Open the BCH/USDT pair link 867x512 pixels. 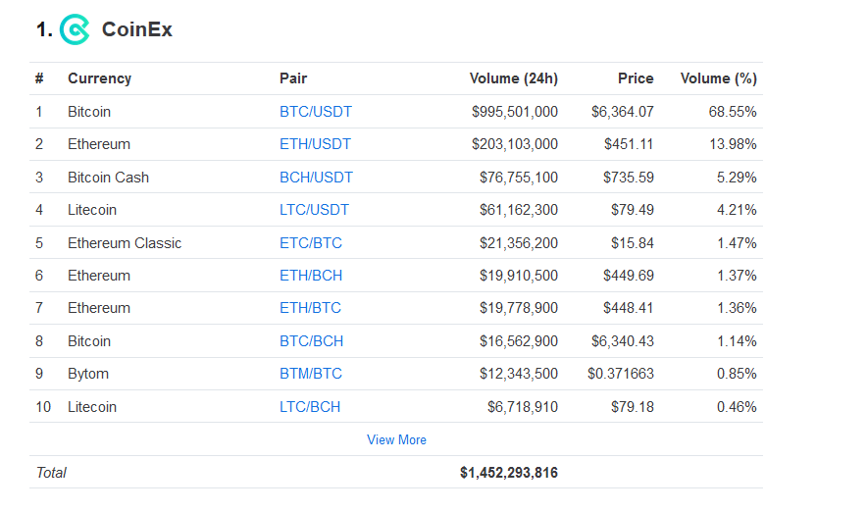tap(316, 178)
